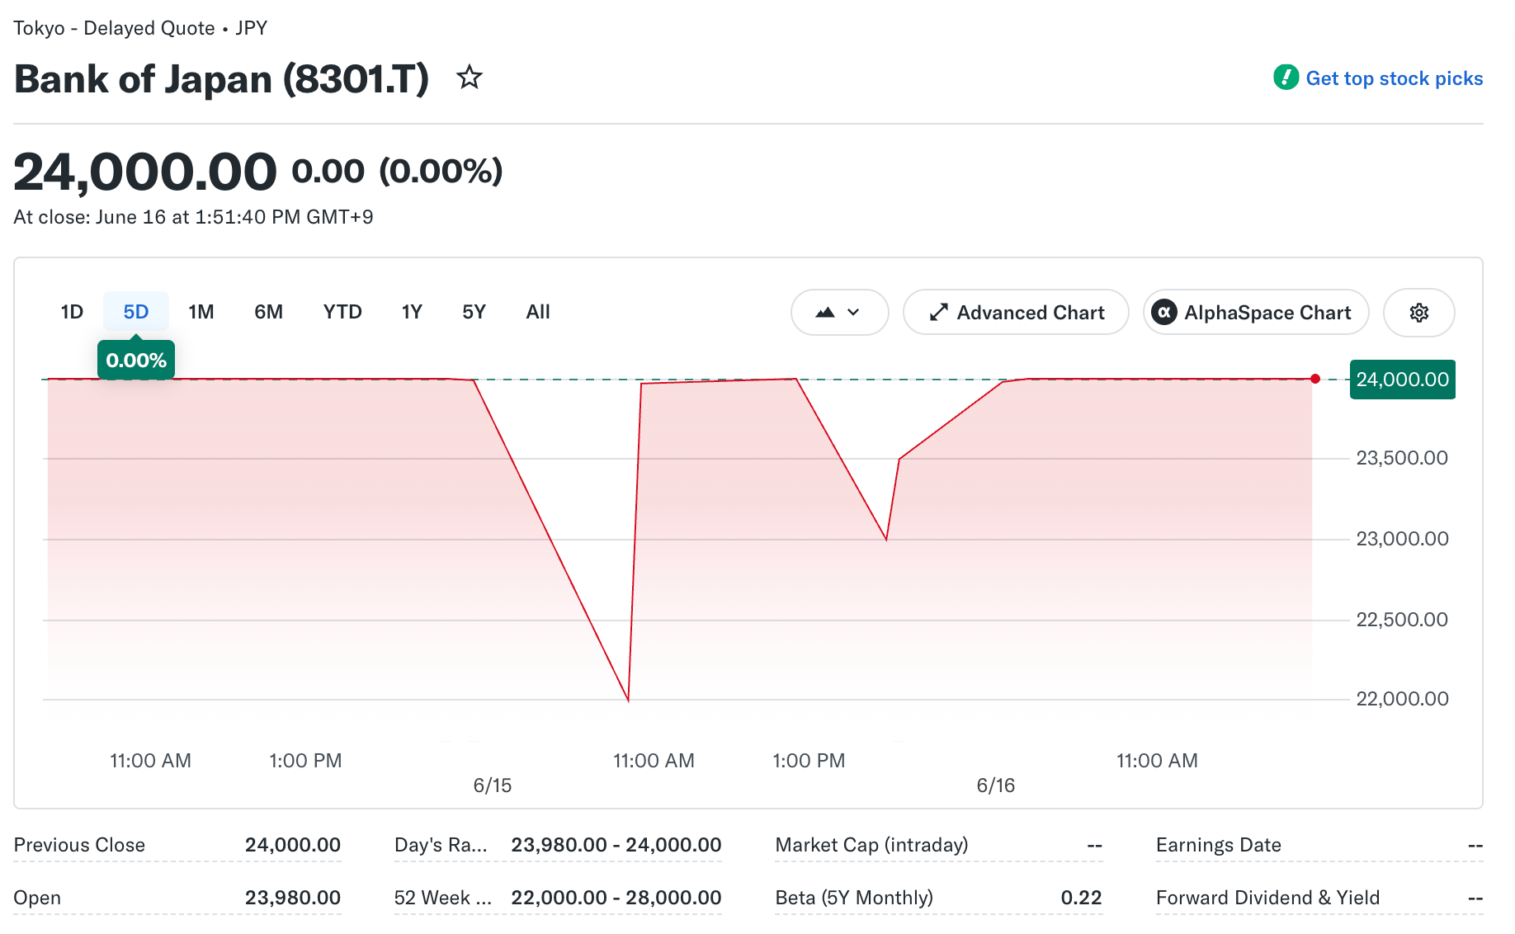Select the 1D time range
This screenshot has height=934, width=1515.
[72, 312]
